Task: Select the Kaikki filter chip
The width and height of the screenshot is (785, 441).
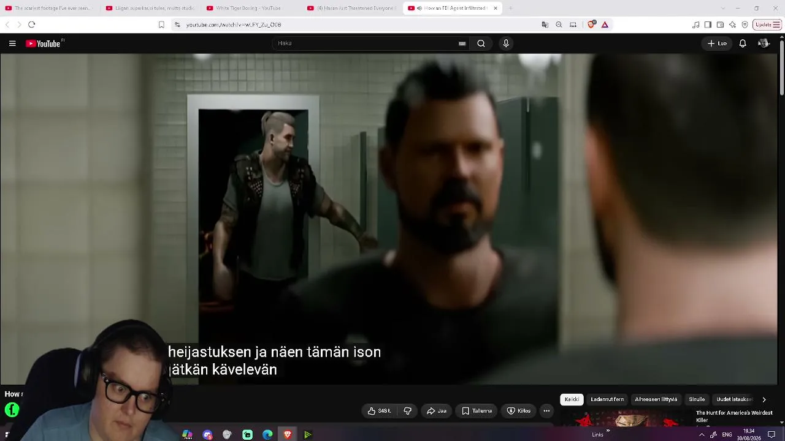Action: coord(572,399)
